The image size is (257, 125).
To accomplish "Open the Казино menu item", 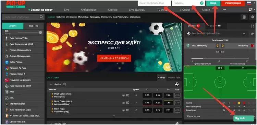I will 112,10.
